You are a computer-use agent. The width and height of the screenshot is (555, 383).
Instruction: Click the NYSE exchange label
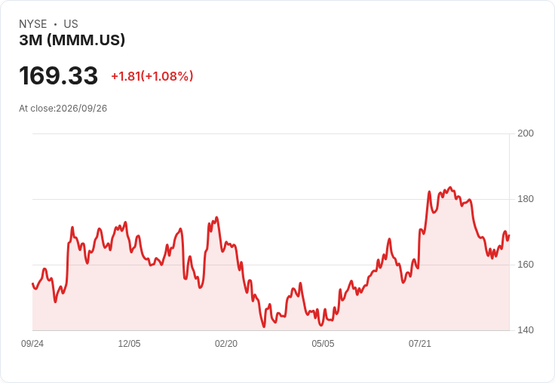tap(33, 24)
